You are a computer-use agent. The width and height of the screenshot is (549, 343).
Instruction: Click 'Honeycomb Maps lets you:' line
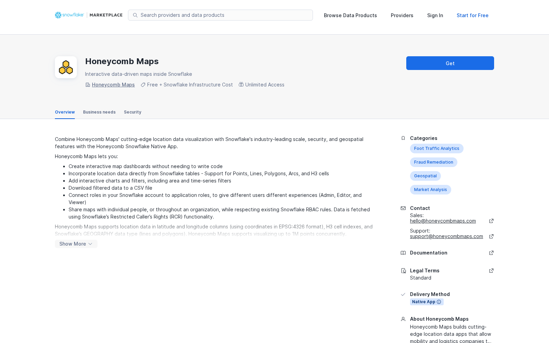(x=86, y=156)
